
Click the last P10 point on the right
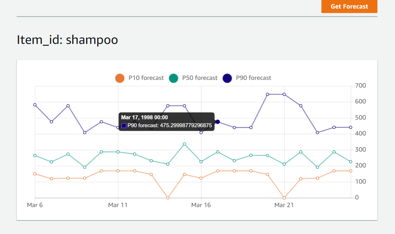click(x=351, y=171)
